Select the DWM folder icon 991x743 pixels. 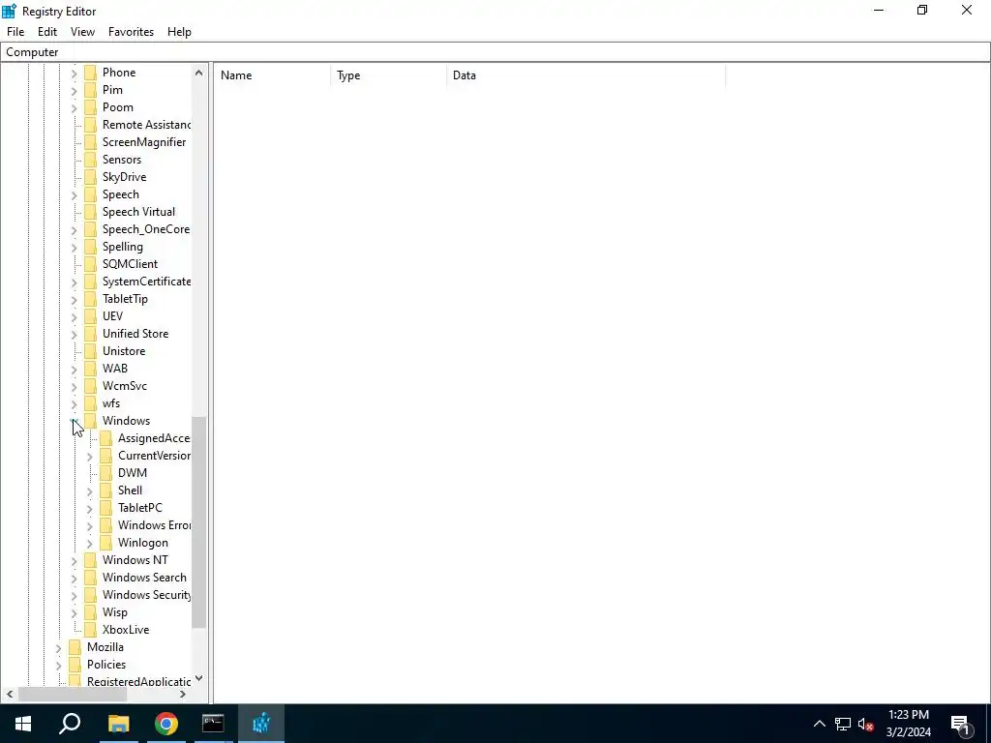pos(106,473)
